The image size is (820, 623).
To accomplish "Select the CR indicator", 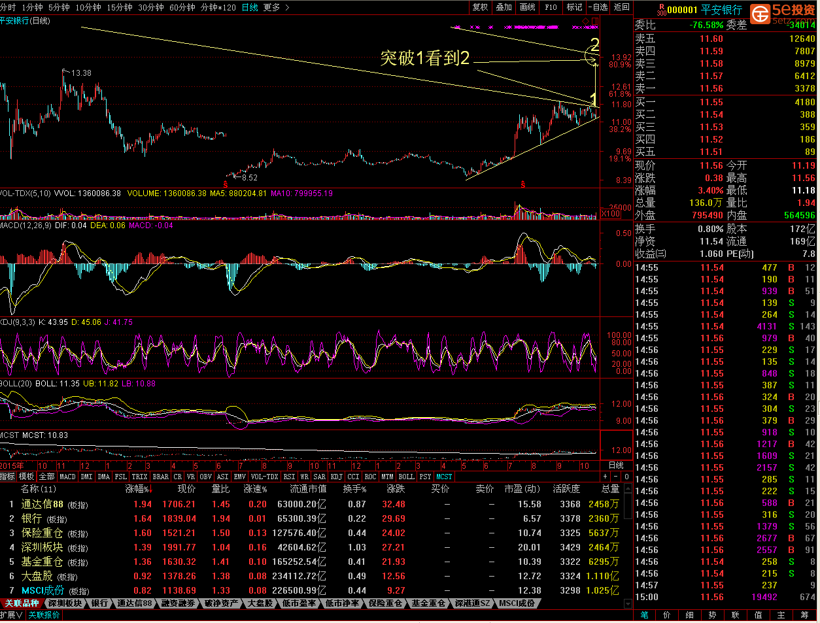I will coord(178,477).
